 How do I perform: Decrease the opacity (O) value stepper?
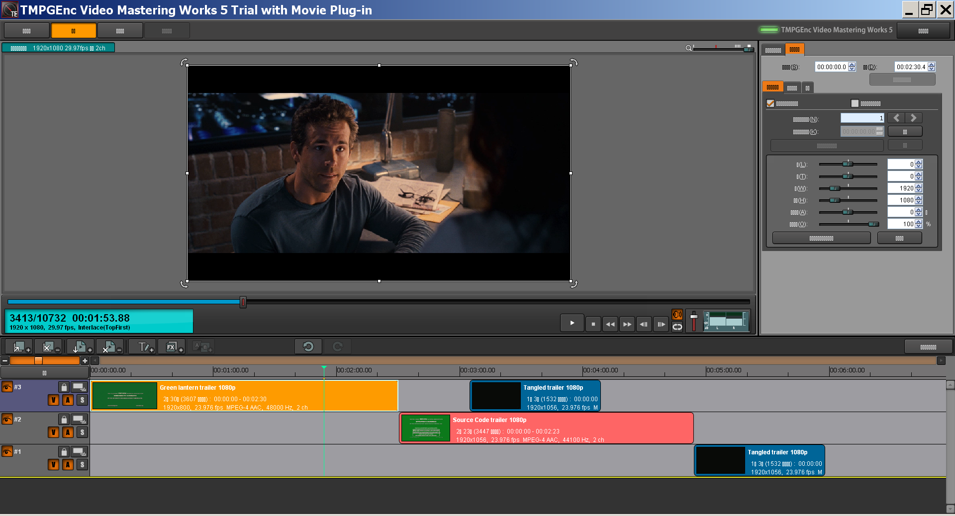[919, 227]
